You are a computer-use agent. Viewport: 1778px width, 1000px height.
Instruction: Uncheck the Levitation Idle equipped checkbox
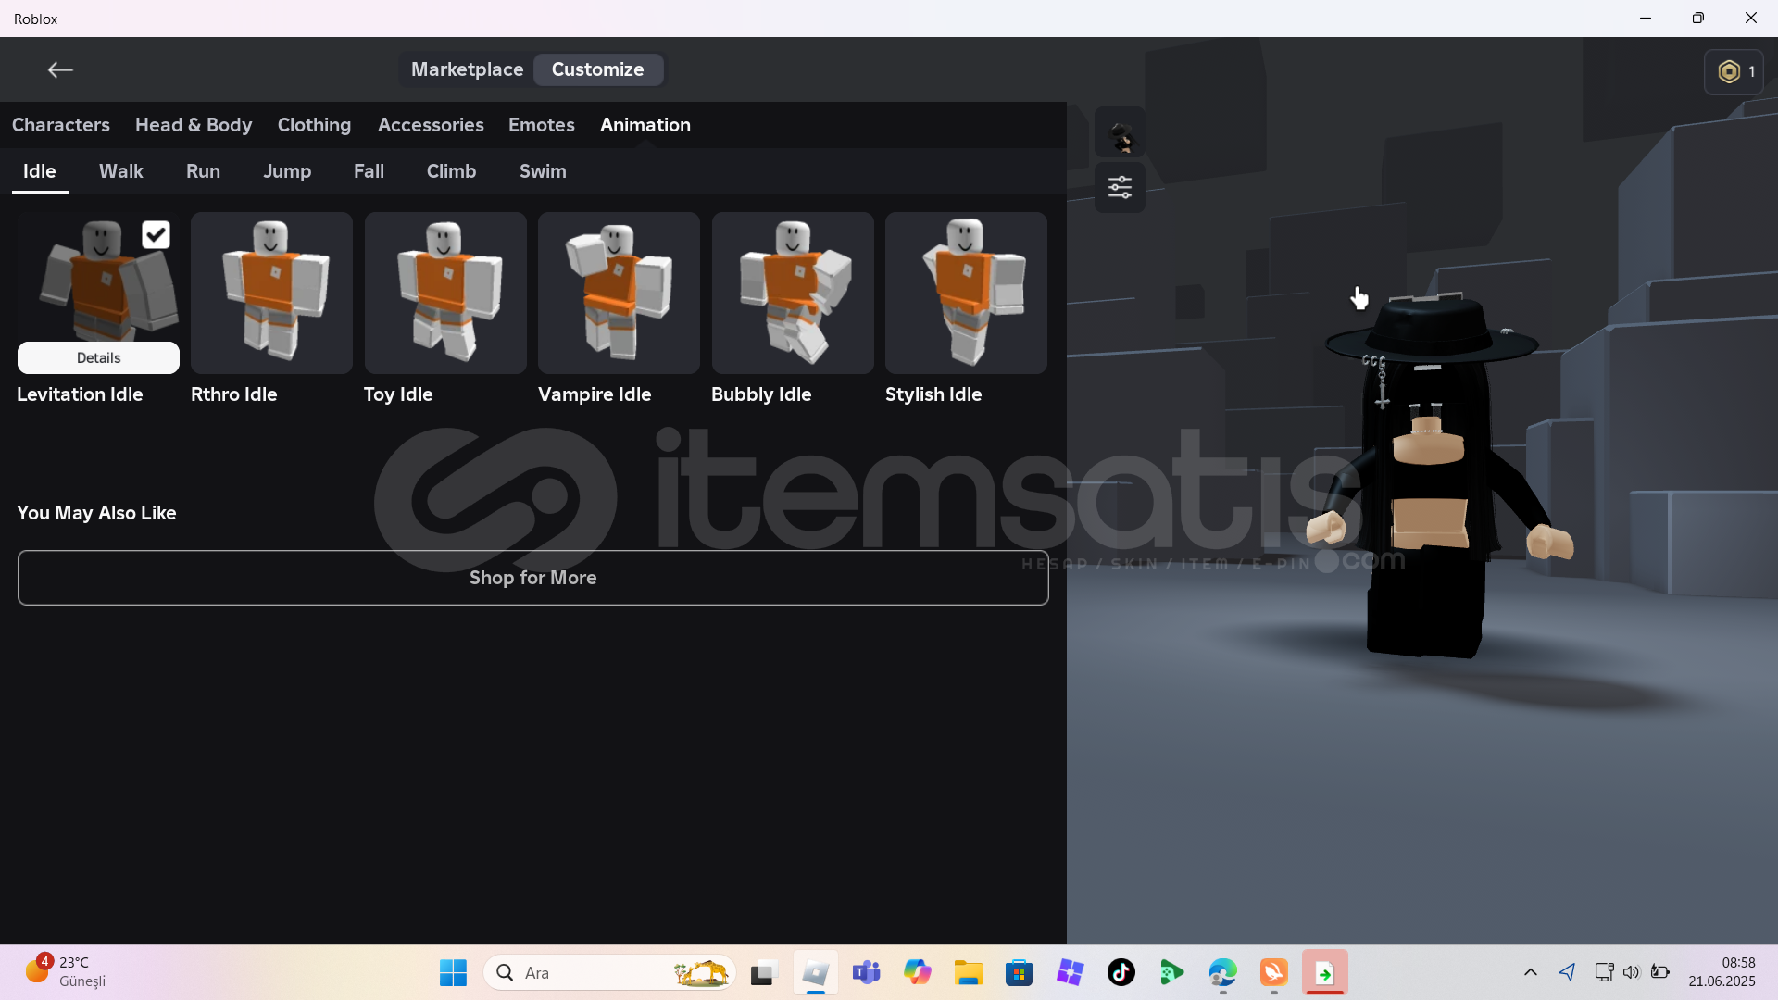(156, 234)
